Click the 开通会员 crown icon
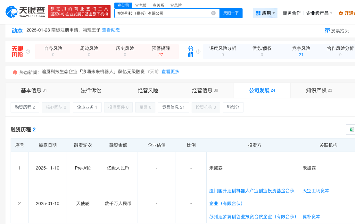 tap(341, 13)
